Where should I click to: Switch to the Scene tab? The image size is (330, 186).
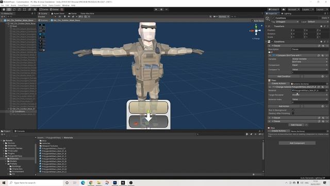pyautogui.click(x=43, y=13)
